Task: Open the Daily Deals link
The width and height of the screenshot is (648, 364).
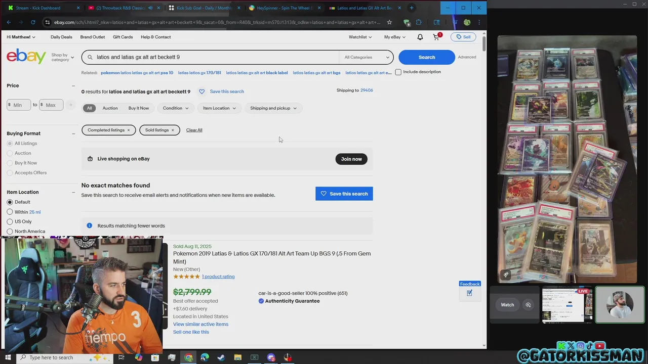Action: [61, 37]
